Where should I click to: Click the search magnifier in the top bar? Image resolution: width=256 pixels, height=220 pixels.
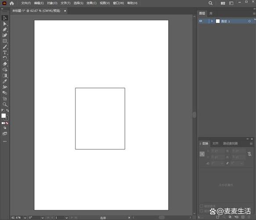click(210, 3)
